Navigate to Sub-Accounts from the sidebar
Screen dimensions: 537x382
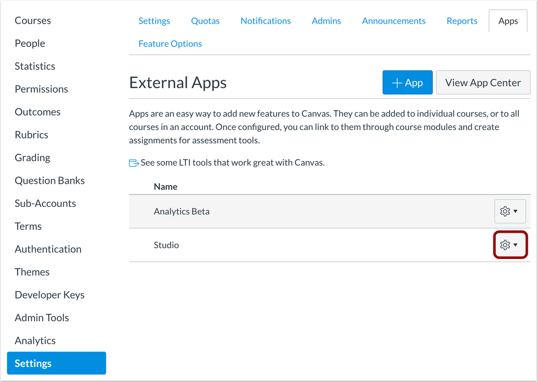(45, 203)
